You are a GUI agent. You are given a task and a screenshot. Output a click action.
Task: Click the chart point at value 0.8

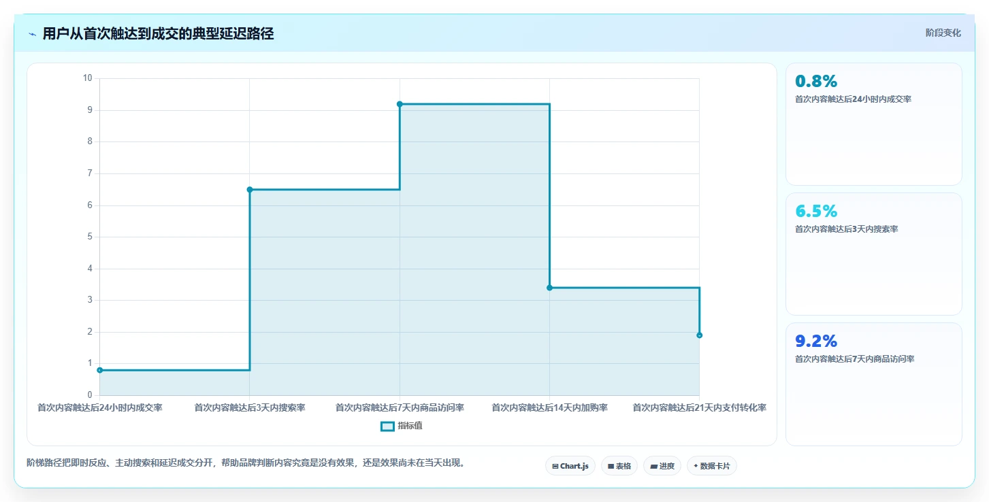[100, 370]
